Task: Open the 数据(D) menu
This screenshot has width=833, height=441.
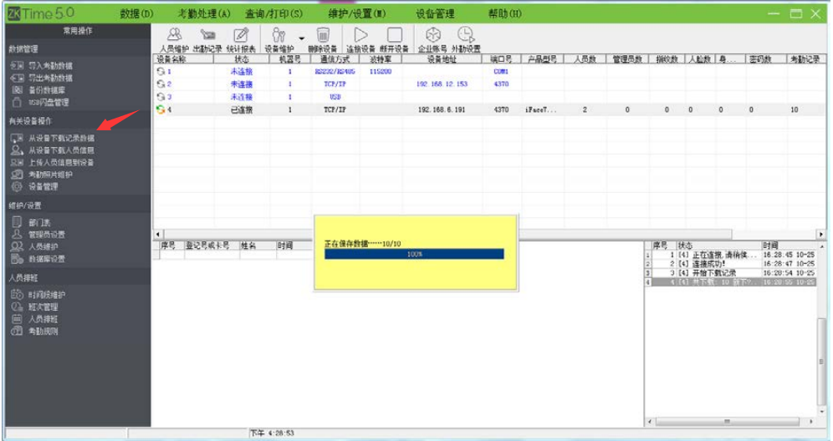Action: [x=136, y=13]
